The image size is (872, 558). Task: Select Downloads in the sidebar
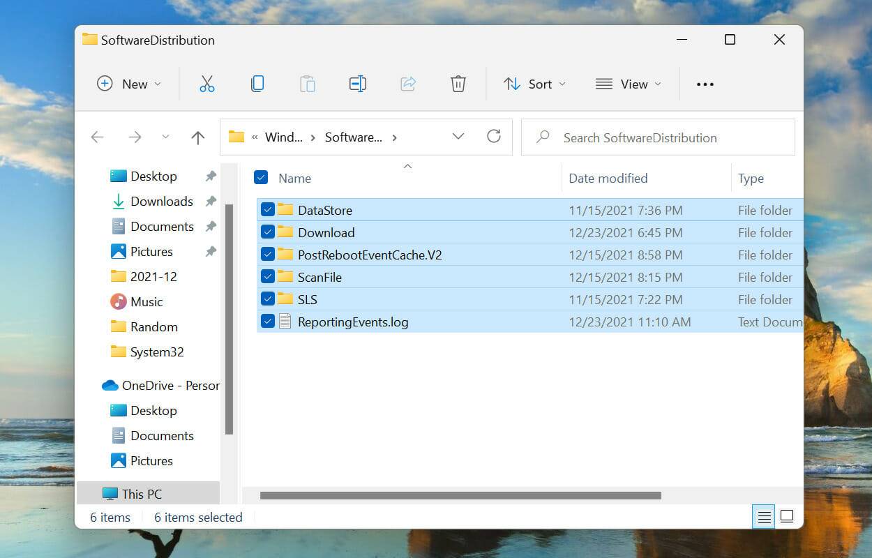161,201
